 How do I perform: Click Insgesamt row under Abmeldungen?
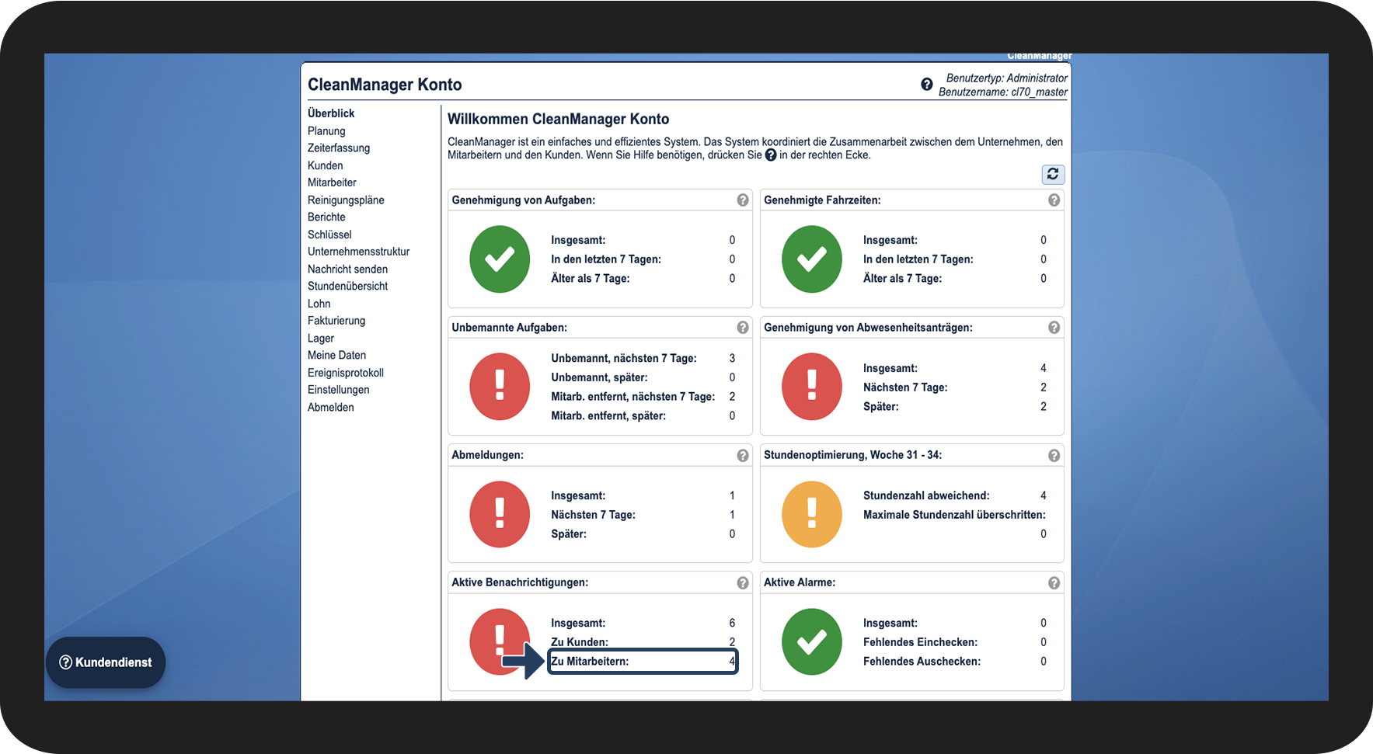point(643,495)
